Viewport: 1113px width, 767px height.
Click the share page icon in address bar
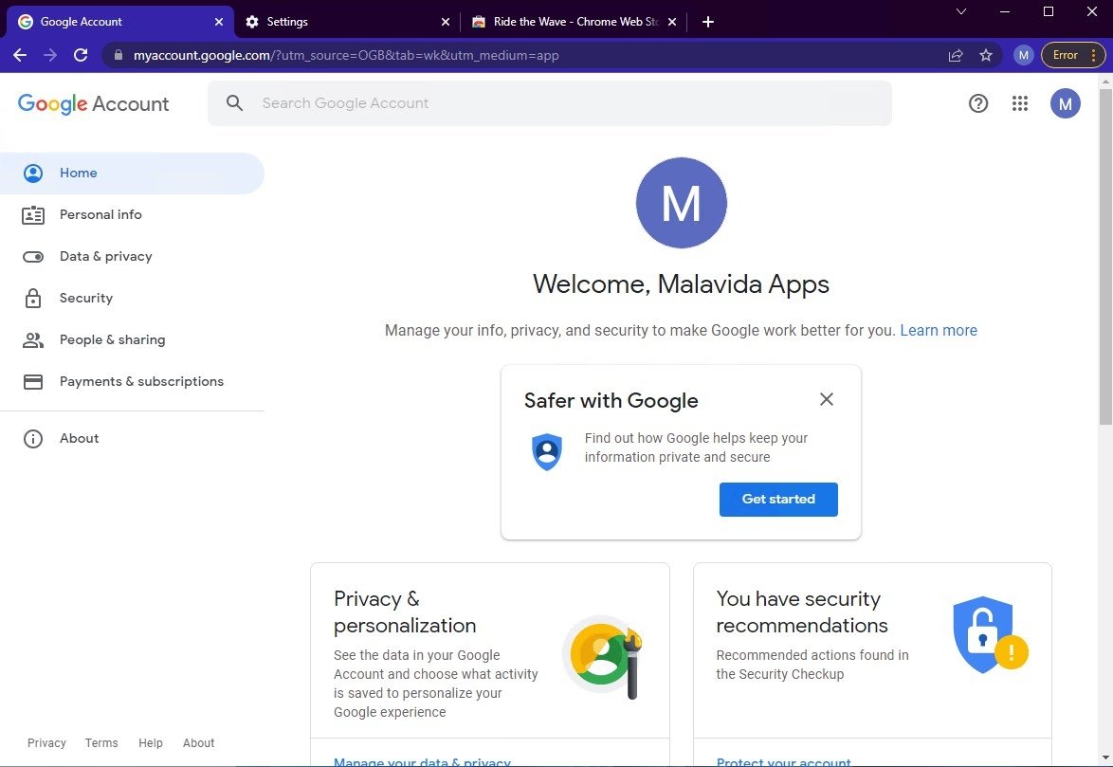click(956, 55)
